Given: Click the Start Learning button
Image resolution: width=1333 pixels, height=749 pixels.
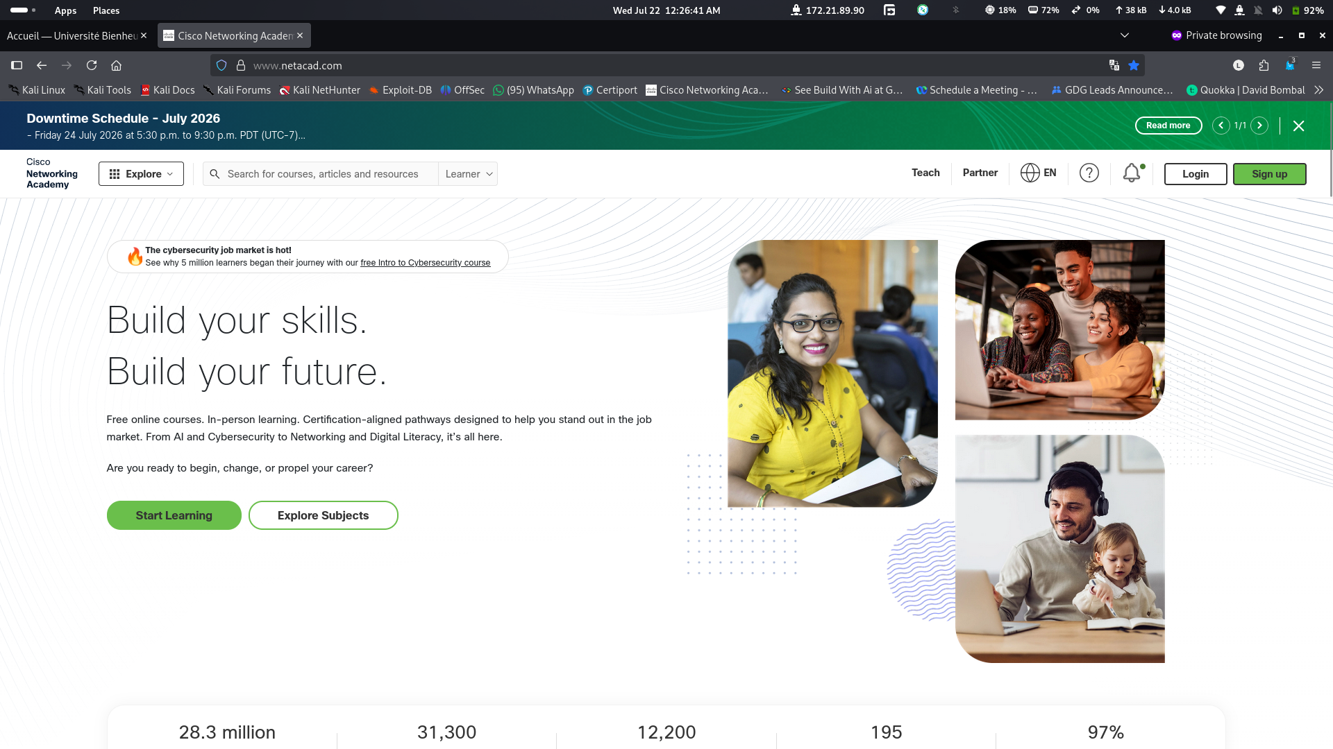Looking at the screenshot, I should click(174, 515).
